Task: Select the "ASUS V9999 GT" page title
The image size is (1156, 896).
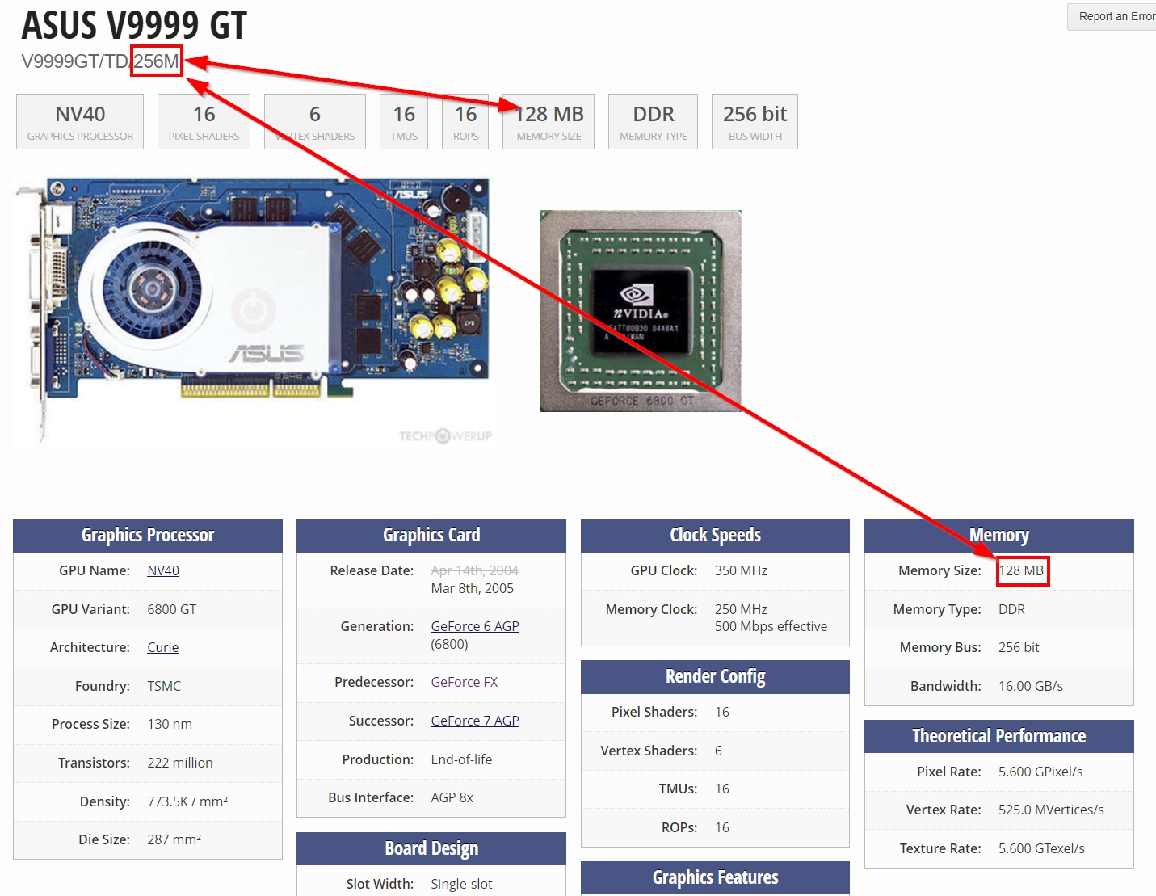Action: 134,25
